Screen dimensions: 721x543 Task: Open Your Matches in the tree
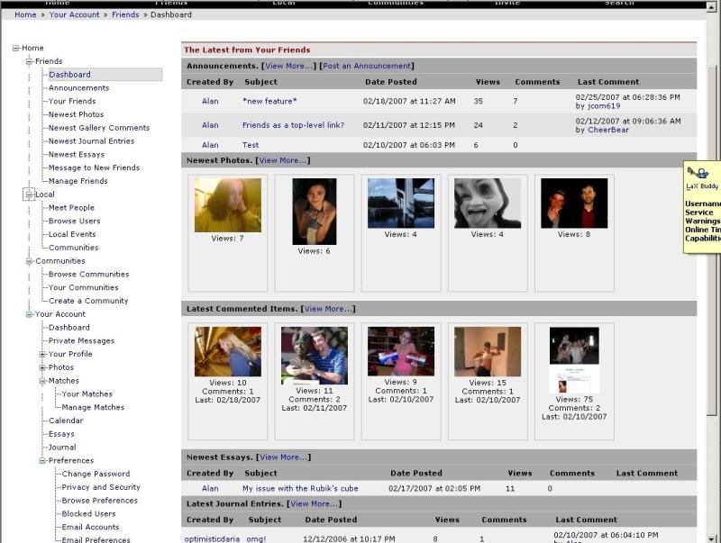coord(87,394)
